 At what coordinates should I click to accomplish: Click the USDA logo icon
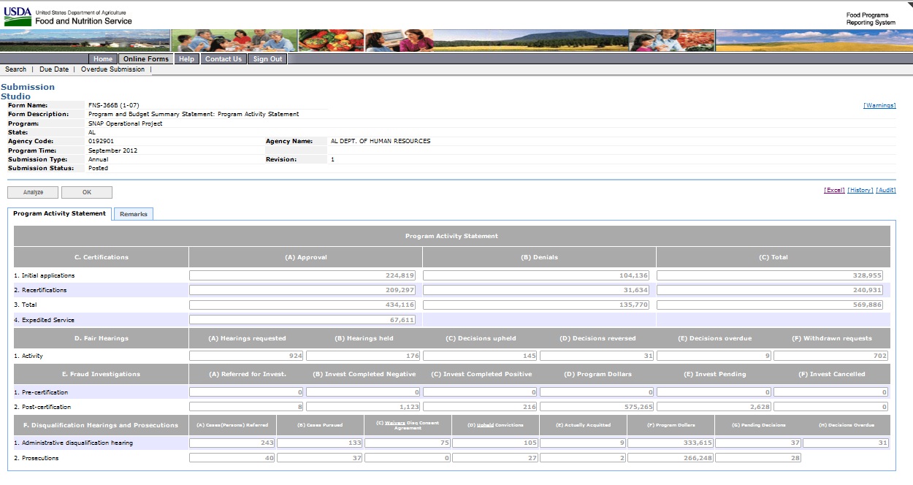(x=18, y=16)
